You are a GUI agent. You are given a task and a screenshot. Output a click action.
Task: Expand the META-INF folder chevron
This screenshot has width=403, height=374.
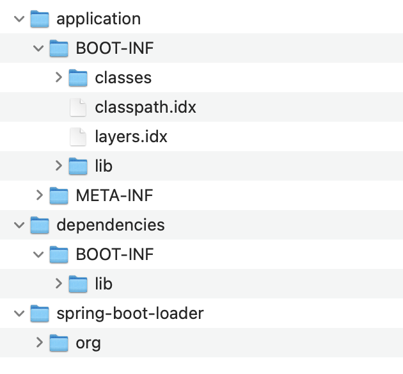point(39,195)
